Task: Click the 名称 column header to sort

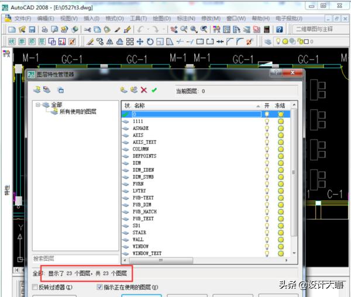Action: tap(140, 106)
